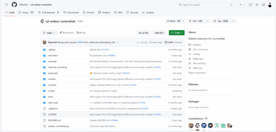View the 141 watching link
The width and height of the screenshot is (276, 132).
coord(197,63)
